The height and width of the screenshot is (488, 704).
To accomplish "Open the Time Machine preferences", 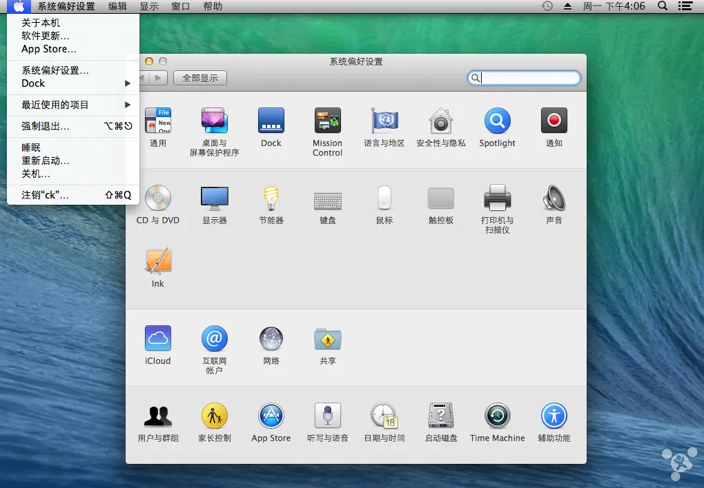I will (497, 416).
